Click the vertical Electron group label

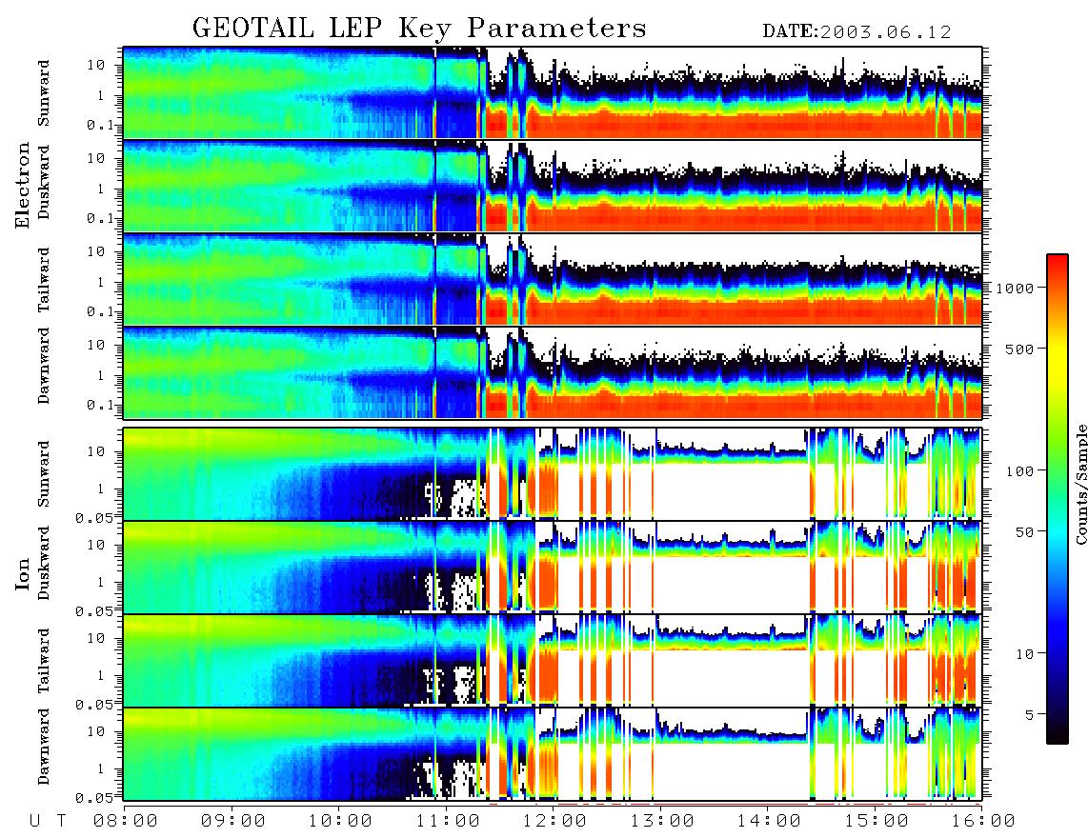click(23, 185)
